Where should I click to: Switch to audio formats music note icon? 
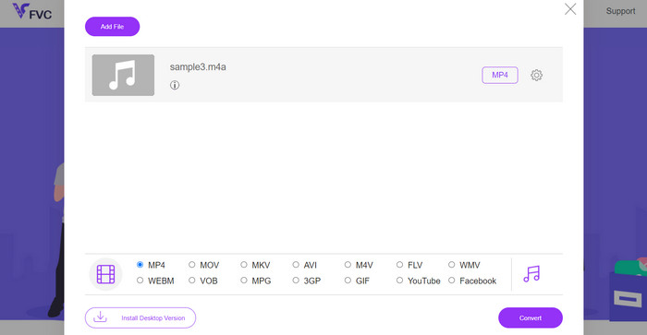tap(531, 273)
